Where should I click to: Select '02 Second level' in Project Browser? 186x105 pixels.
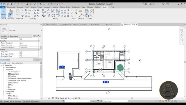coord(13,83)
